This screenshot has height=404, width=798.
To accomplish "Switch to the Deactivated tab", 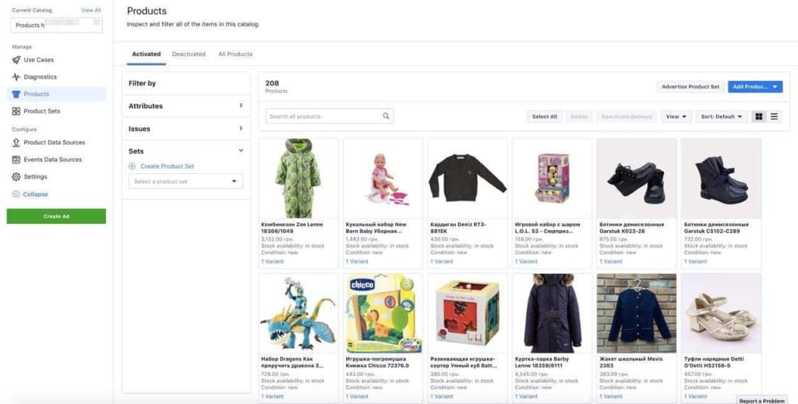I will pyautogui.click(x=189, y=55).
